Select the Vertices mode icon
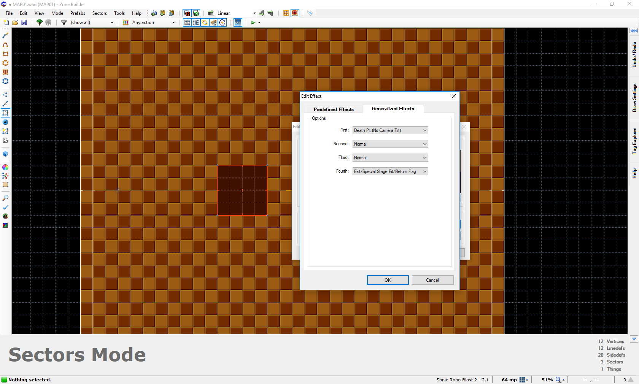Viewport: 639px width, 384px height. coord(5,95)
